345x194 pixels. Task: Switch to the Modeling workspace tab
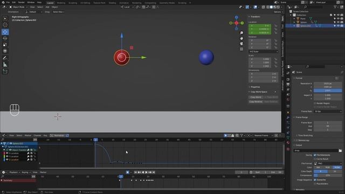click(61, 3)
